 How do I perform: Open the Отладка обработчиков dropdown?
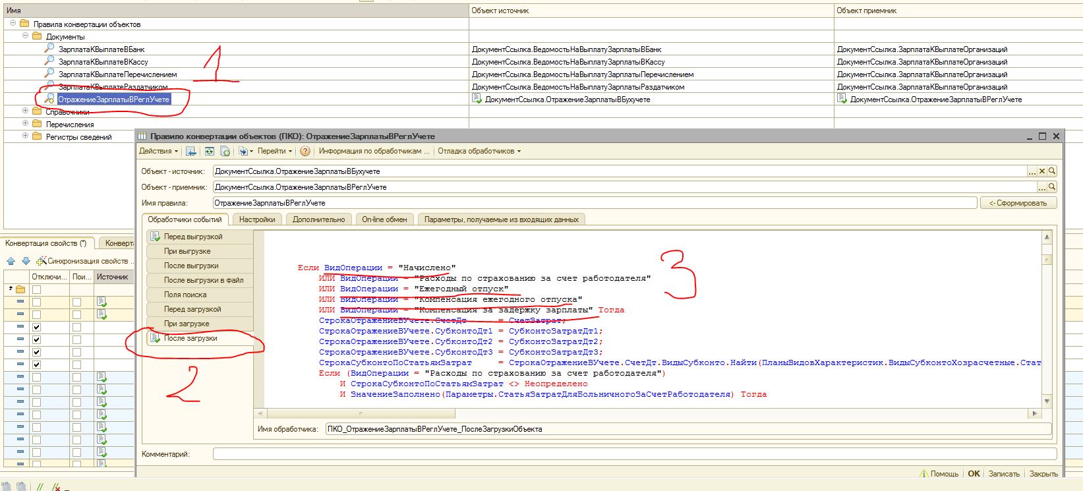479,151
